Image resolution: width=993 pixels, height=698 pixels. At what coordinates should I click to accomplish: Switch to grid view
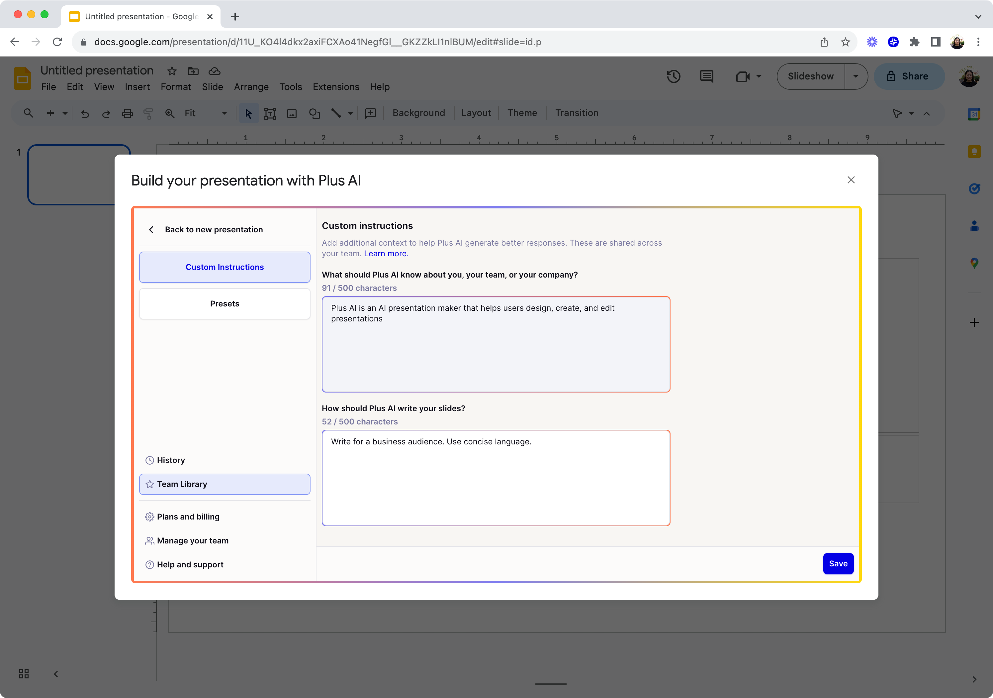click(24, 674)
